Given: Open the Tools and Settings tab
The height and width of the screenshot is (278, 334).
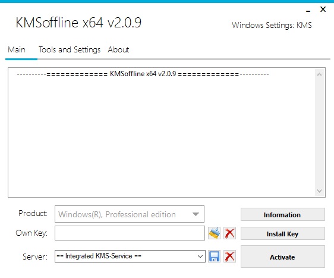Looking at the screenshot, I should click(x=70, y=50).
